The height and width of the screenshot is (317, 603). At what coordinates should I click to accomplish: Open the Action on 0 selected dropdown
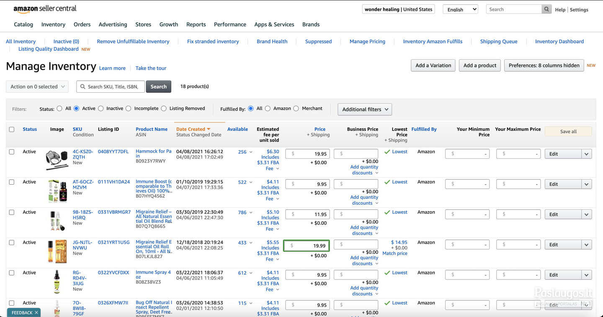(38, 86)
